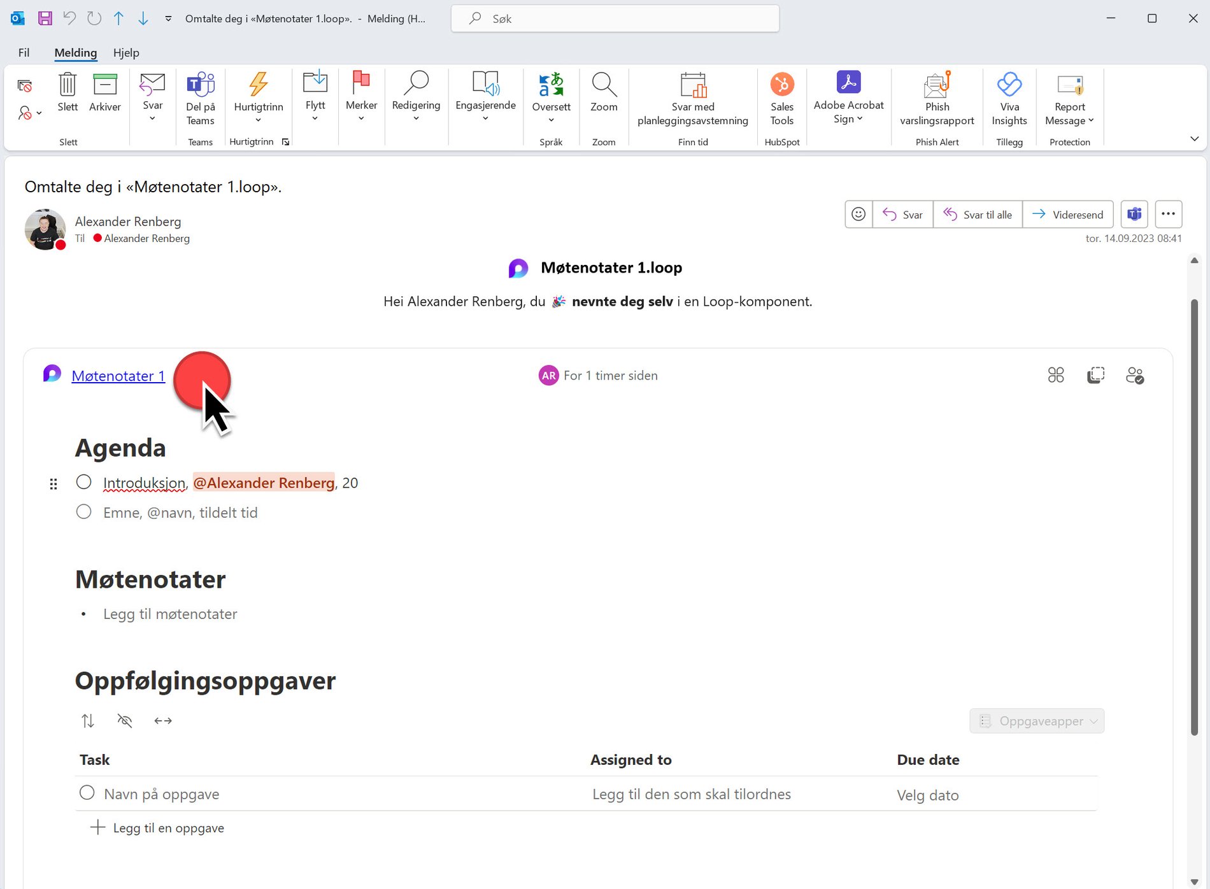
Task: Click the copy Loop component icon
Action: (x=1095, y=375)
